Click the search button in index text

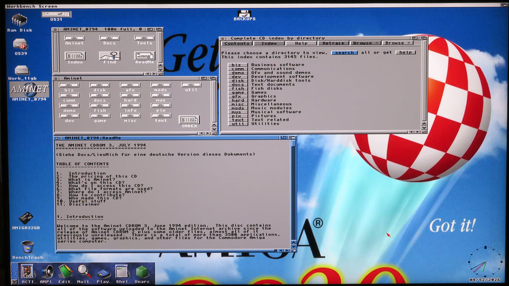[x=344, y=53]
